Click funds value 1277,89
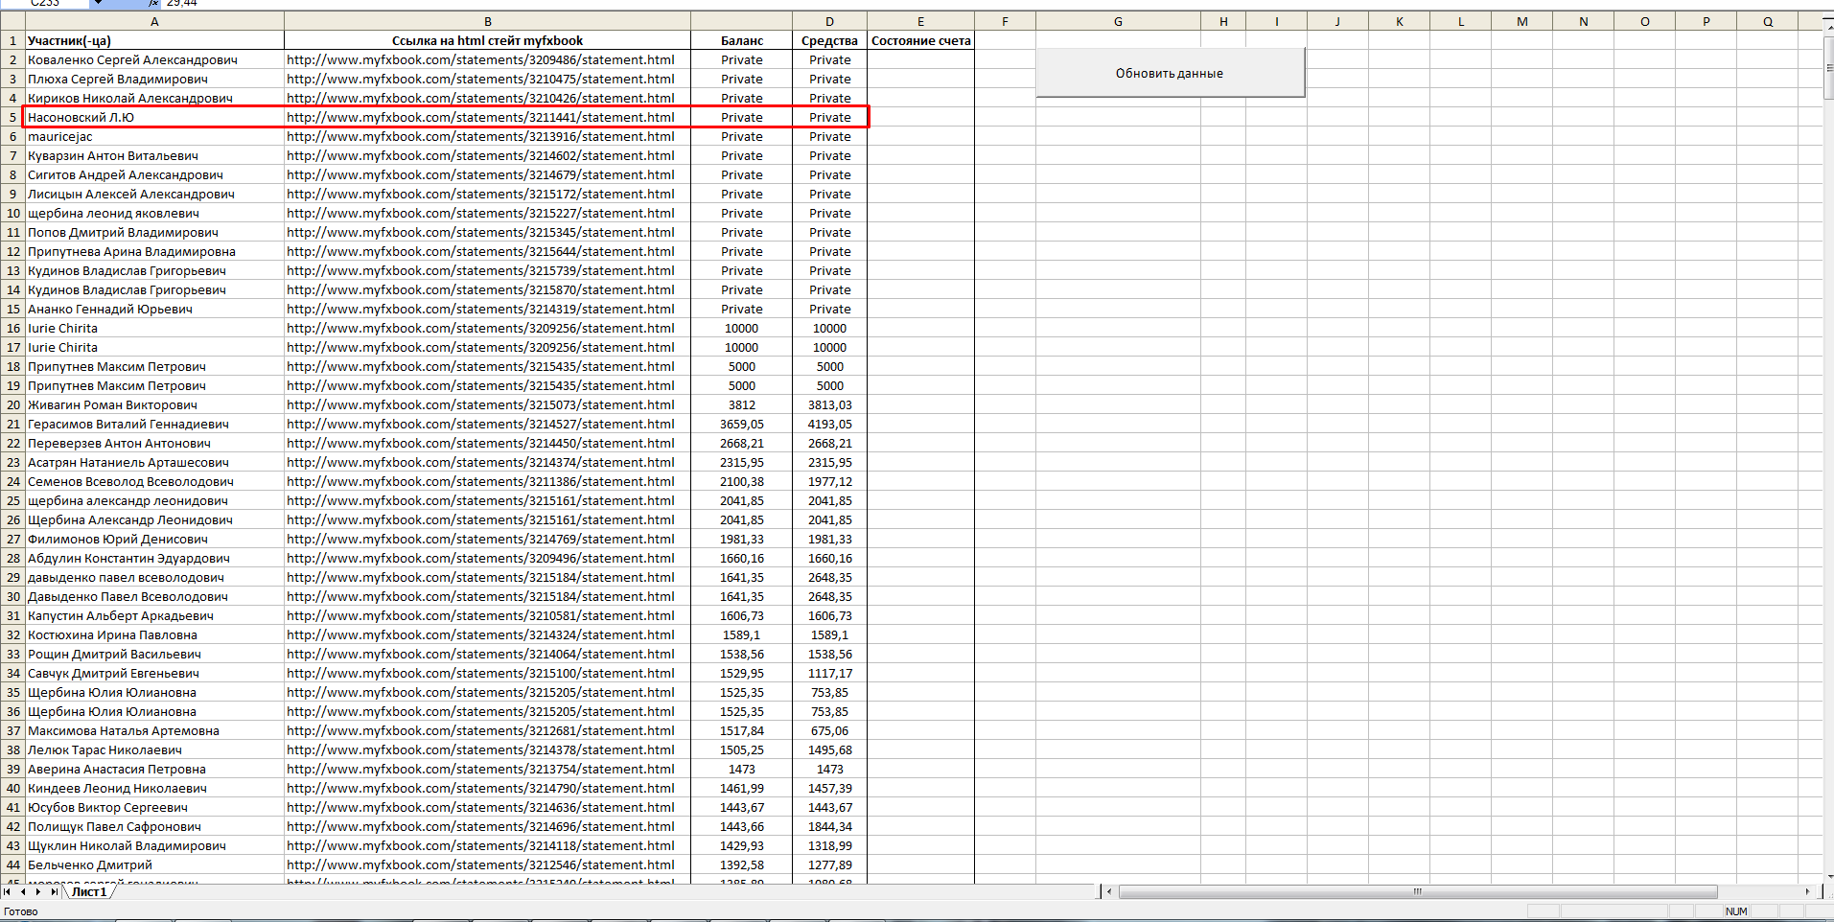 pyautogui.click(x=829, y=864)
